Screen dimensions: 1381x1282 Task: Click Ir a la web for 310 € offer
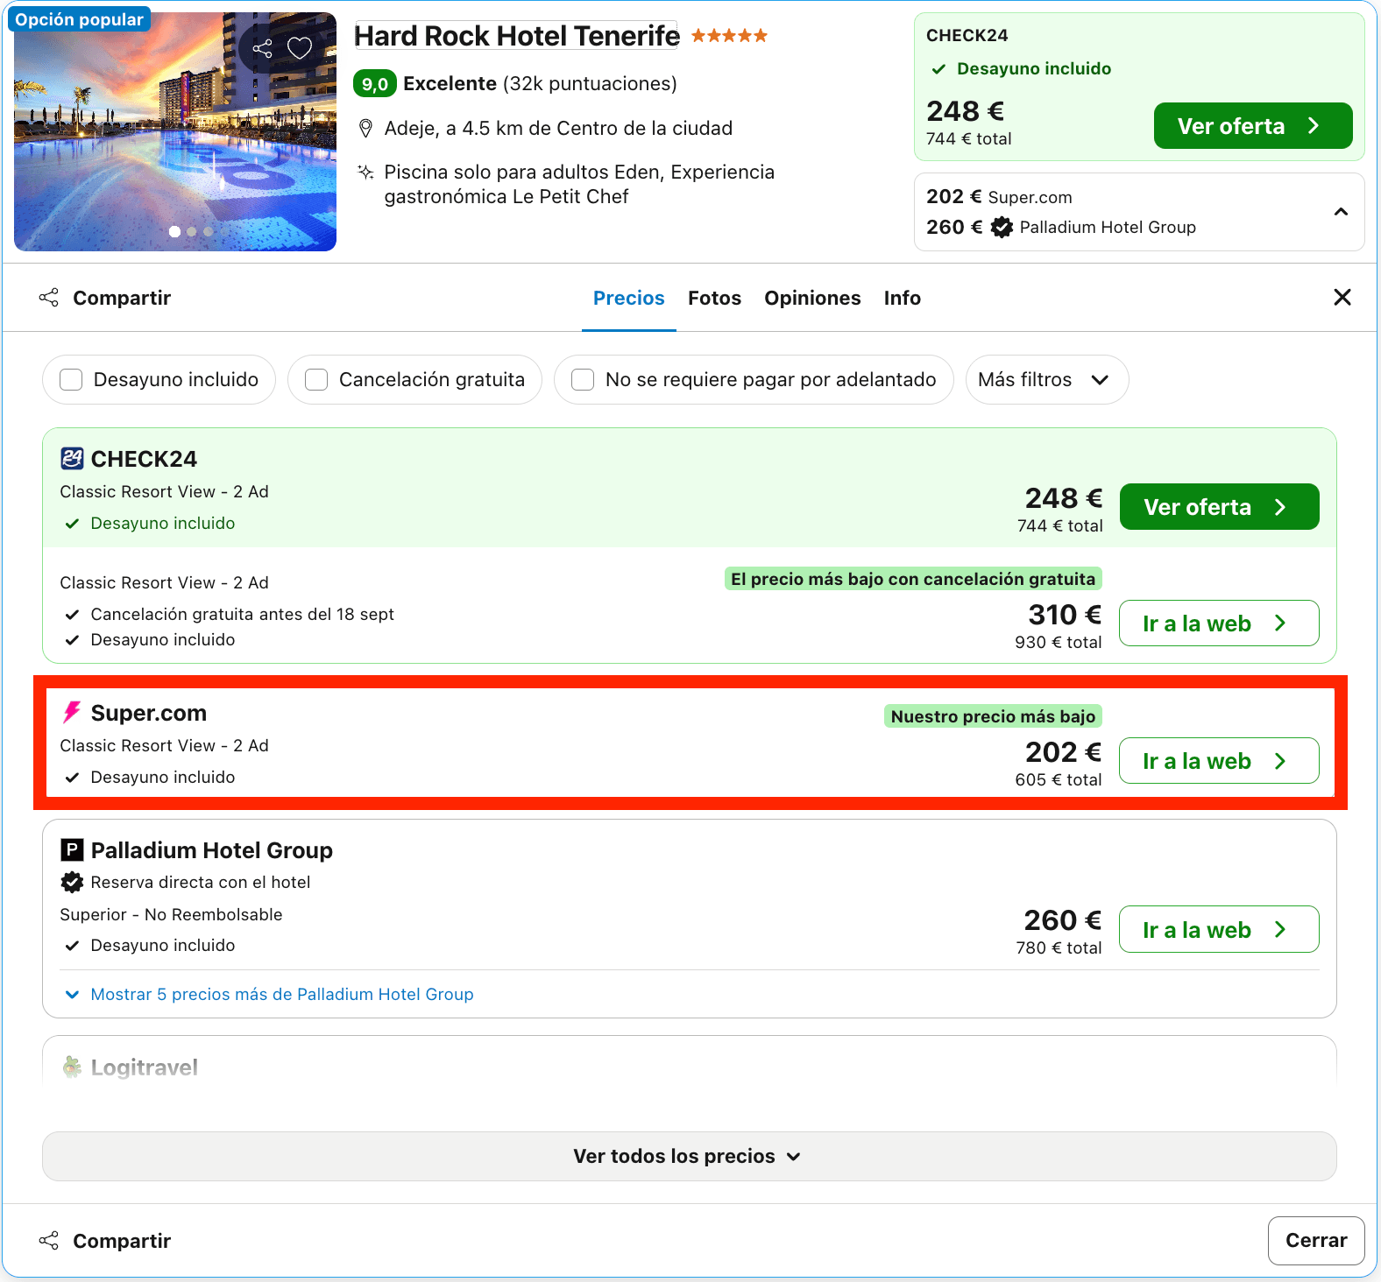pos(1219,623)
